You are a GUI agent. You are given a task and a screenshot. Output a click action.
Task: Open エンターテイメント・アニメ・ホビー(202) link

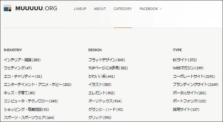coord(38,84)
